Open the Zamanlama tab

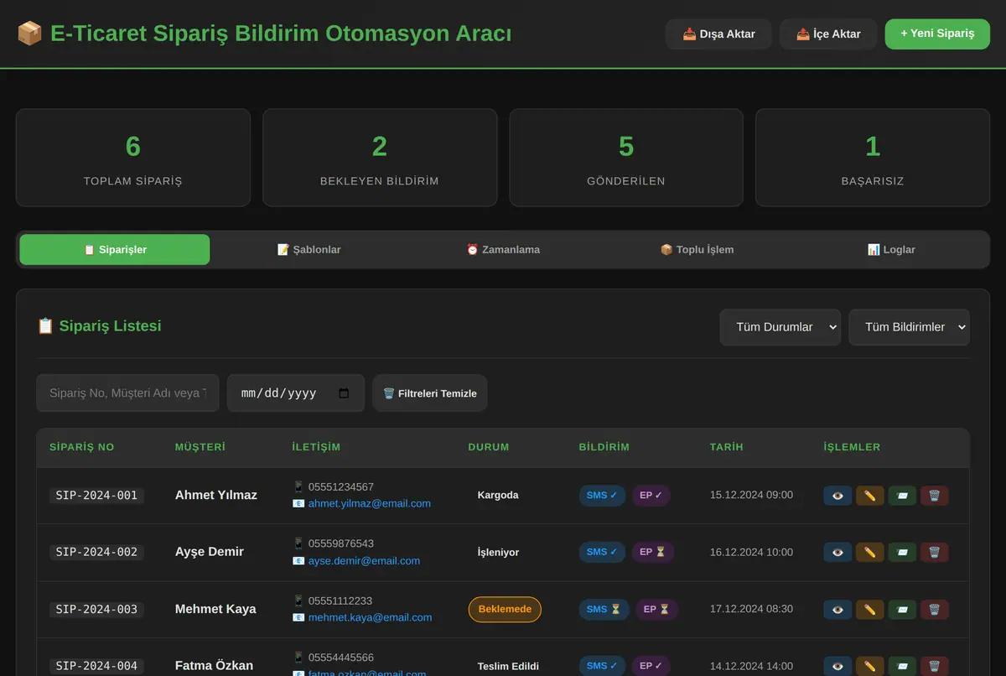click(503, 250)
